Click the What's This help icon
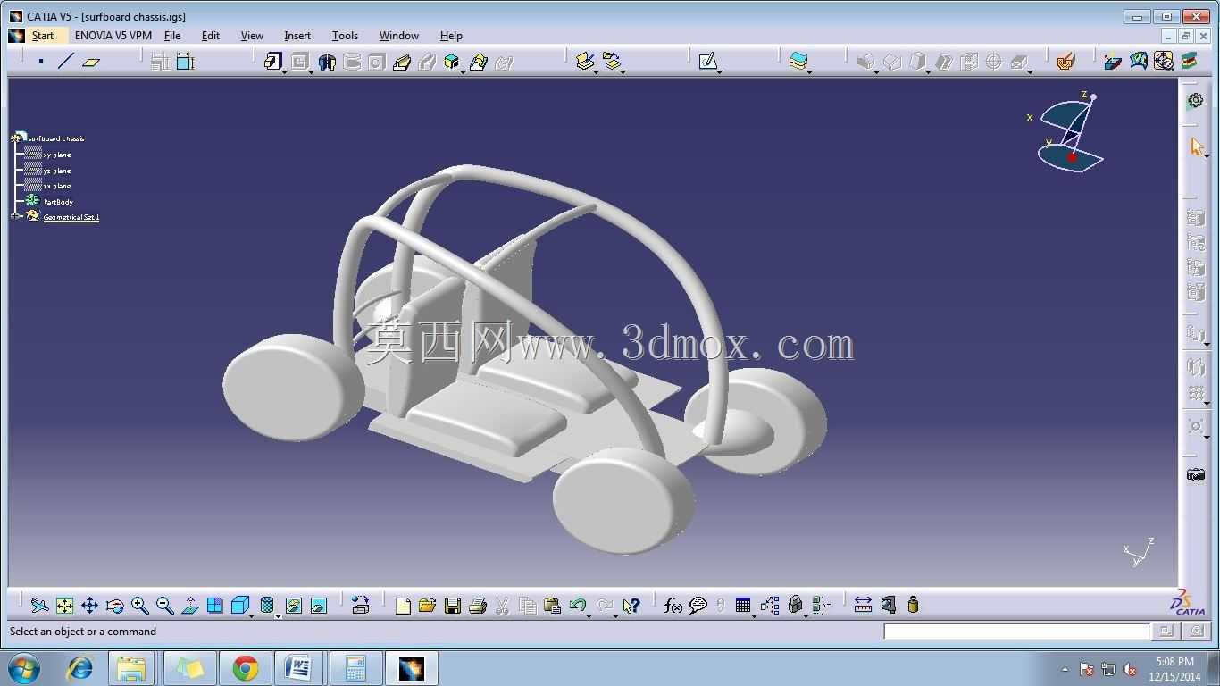 point(631,606)
